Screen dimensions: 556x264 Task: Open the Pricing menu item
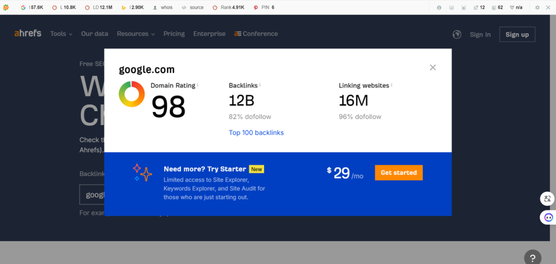tap(174, 34)
